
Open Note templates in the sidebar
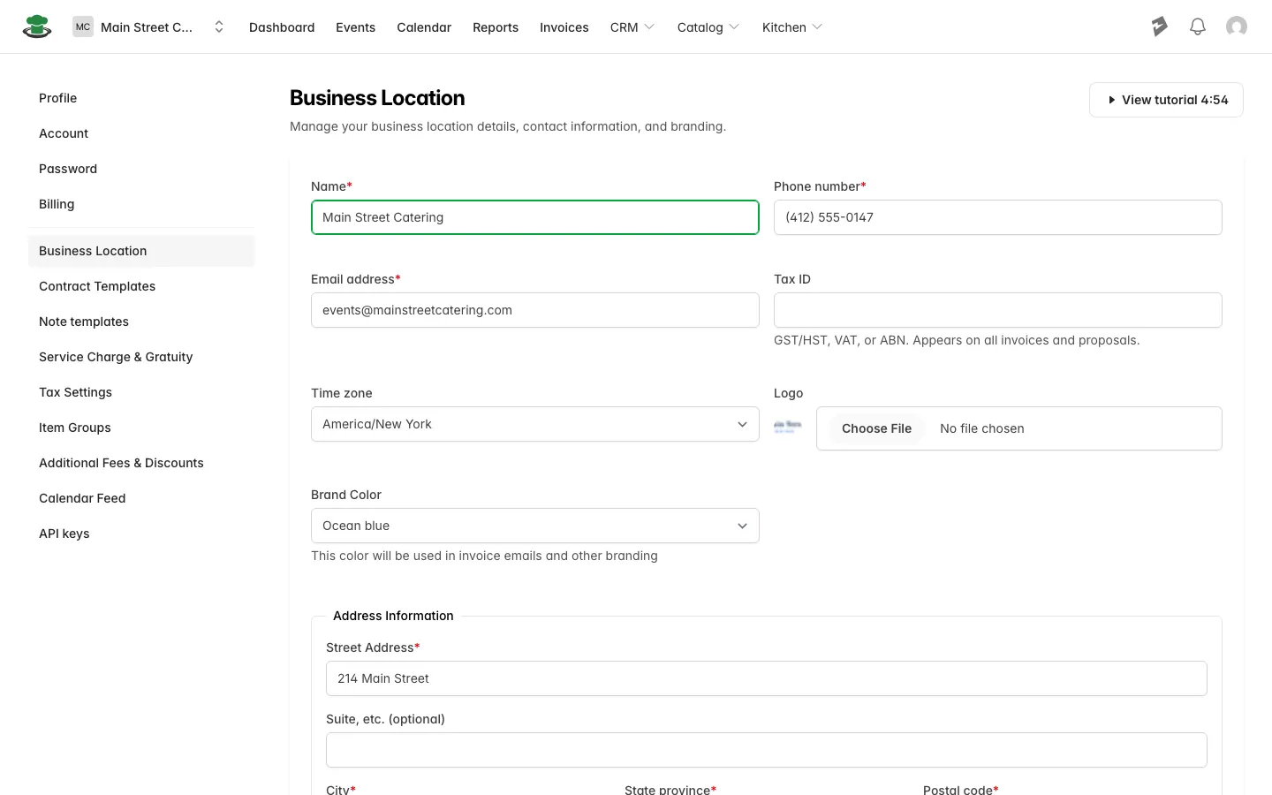141,322
